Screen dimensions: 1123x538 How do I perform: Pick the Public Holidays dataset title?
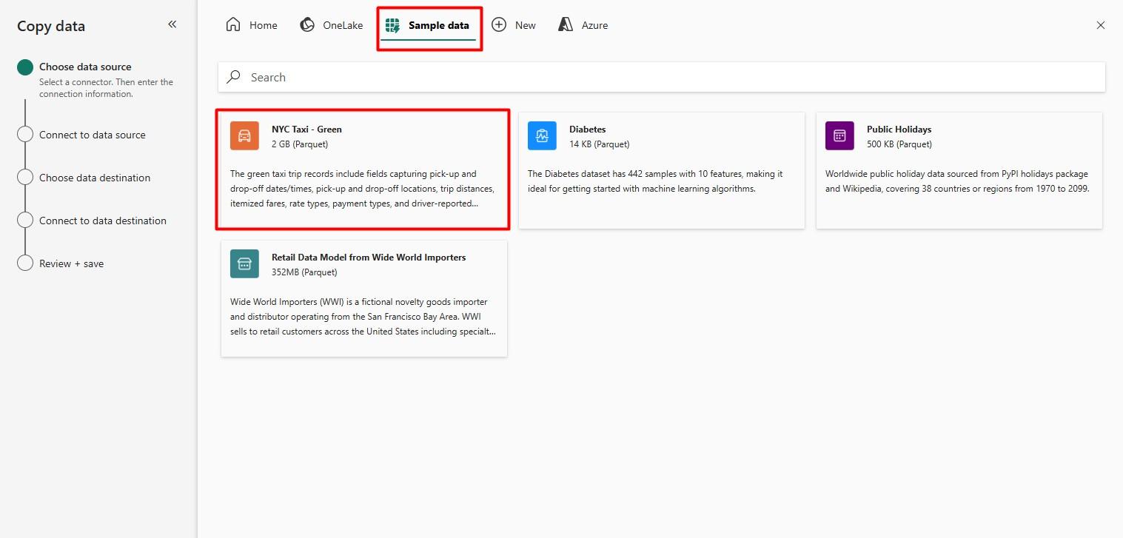click(899, 130)
